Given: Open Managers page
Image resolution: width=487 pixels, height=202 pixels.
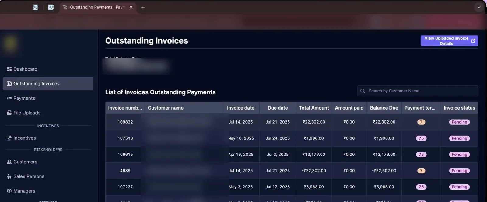Looking at the screenshot, I should pyautogui.click(x=48, y=191).
